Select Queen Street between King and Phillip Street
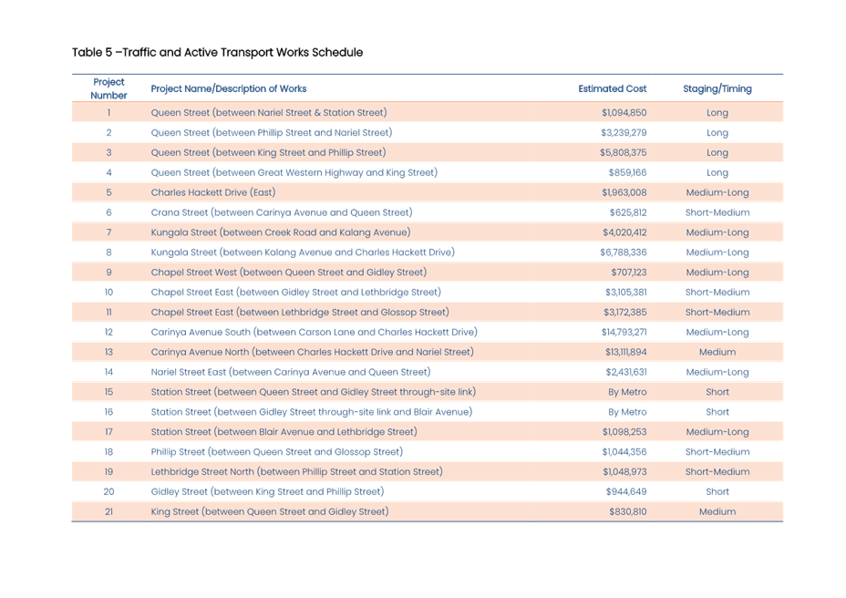Screen dimensions: 846x598 click(x=268, y=153)
